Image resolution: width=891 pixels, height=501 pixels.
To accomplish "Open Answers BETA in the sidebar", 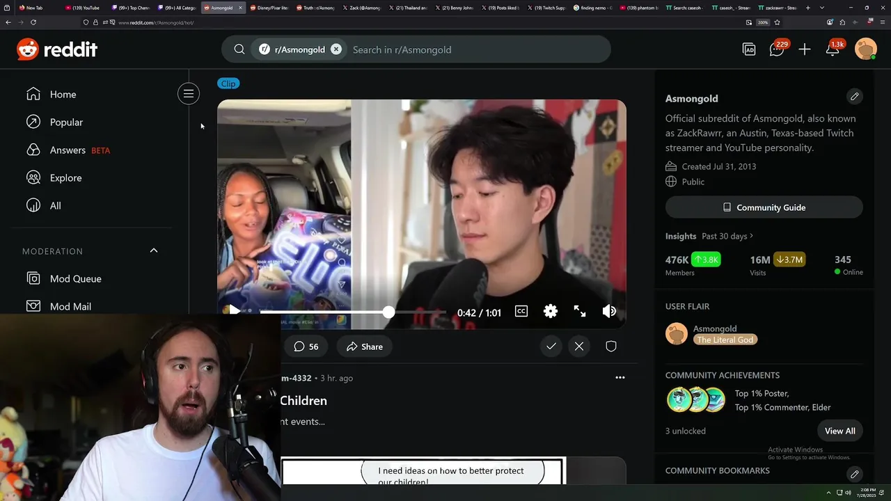I will (68, 150).
